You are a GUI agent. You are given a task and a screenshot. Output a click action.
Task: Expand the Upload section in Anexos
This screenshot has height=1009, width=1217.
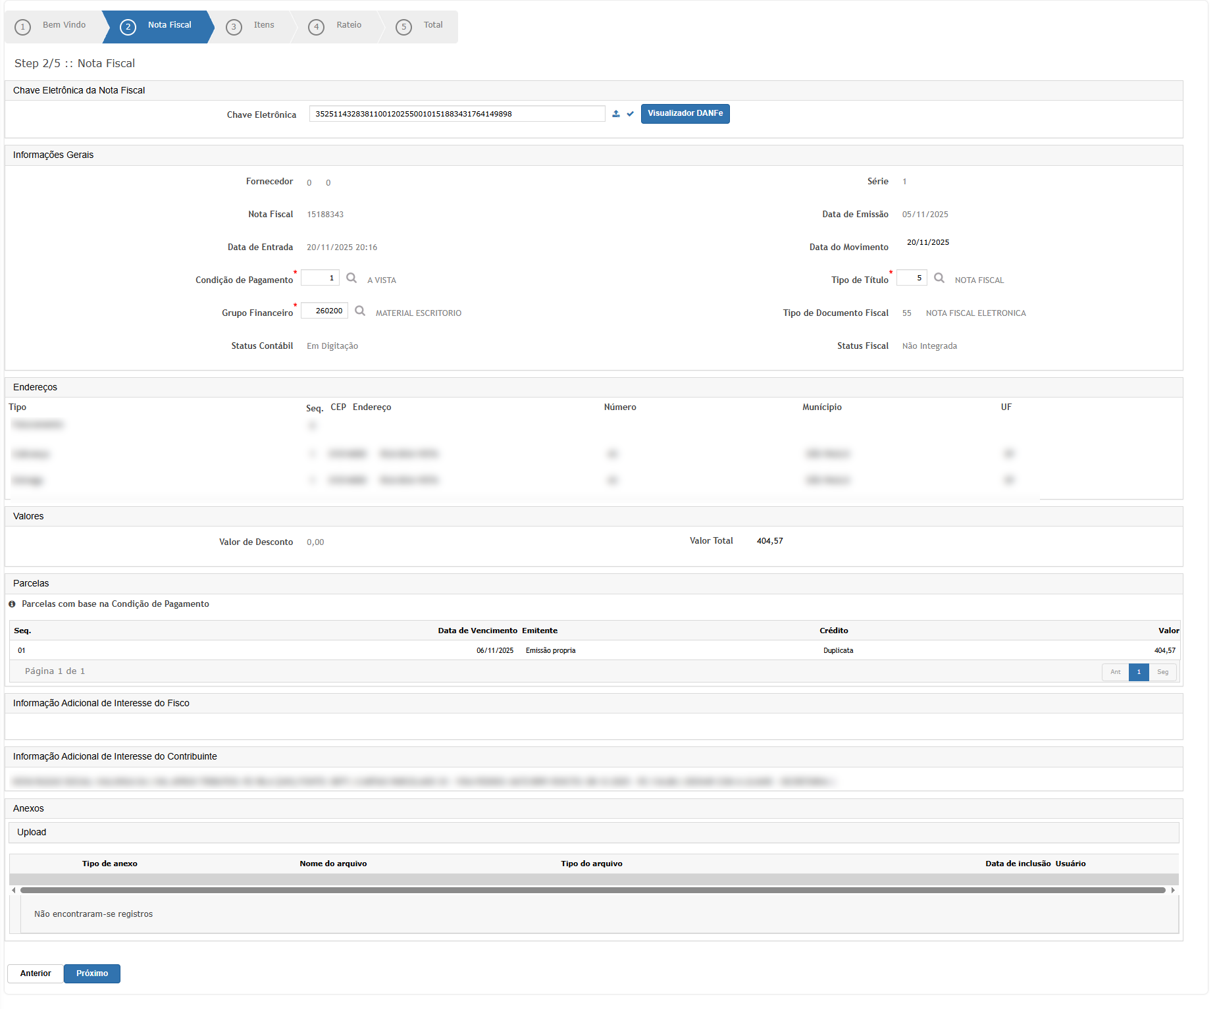click(x=32, y=833)
